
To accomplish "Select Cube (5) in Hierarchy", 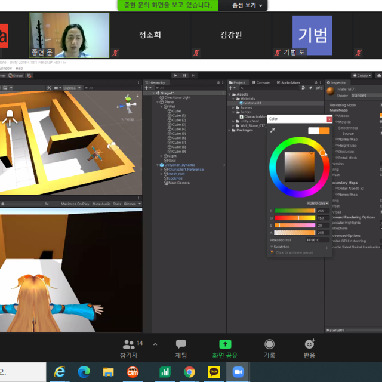I will [179, 134].
